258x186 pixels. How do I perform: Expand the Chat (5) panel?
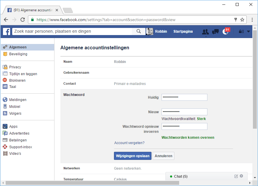coord(182,176)
